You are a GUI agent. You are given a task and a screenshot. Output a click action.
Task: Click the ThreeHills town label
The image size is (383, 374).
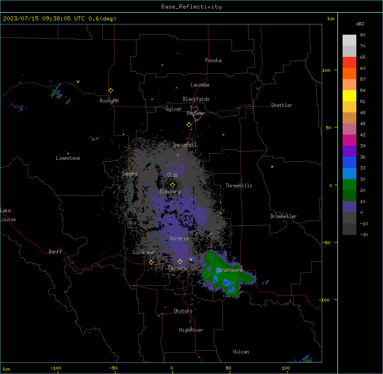point(239,186)
